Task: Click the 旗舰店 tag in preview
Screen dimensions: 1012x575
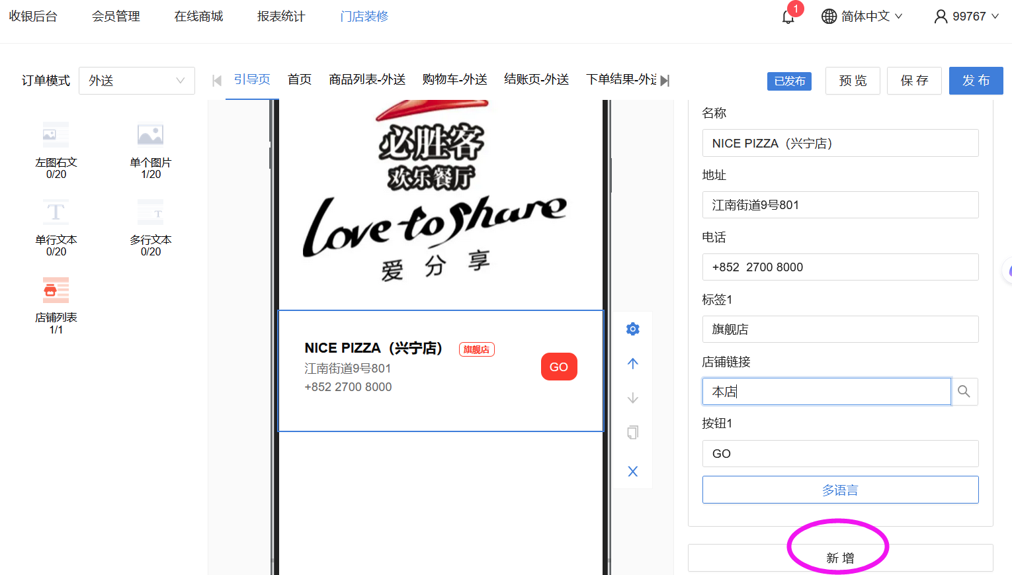Action: [476, 349]
